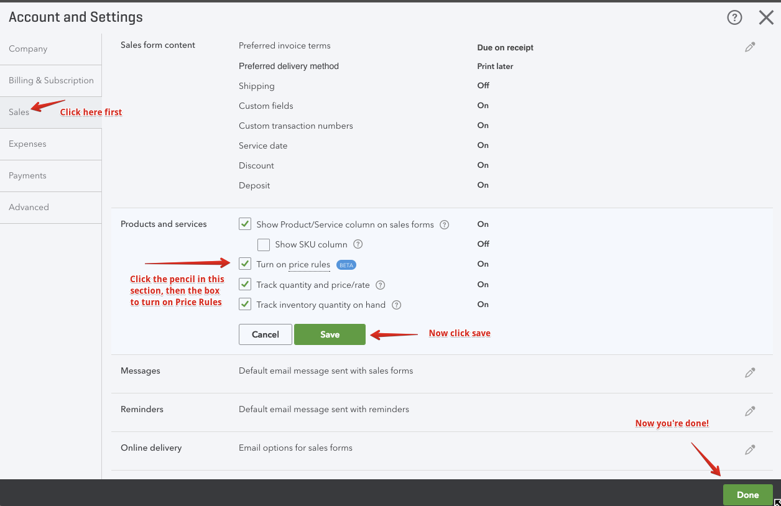781x506 pixels.
Task: Open help for Show Product/Service column
Action: click(444, 224)
